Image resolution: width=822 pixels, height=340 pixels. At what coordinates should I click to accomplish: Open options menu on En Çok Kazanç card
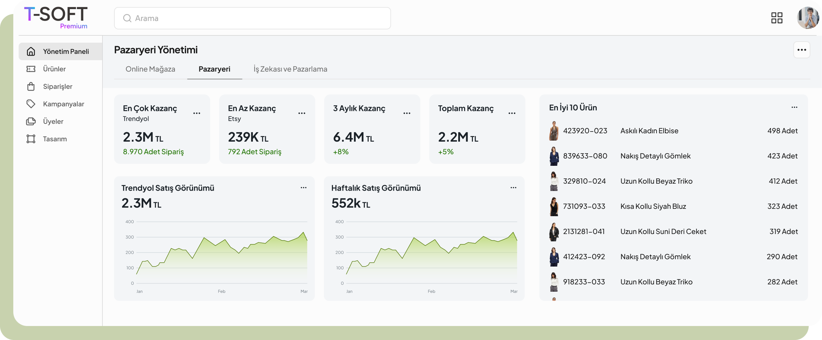pos(197,113)
